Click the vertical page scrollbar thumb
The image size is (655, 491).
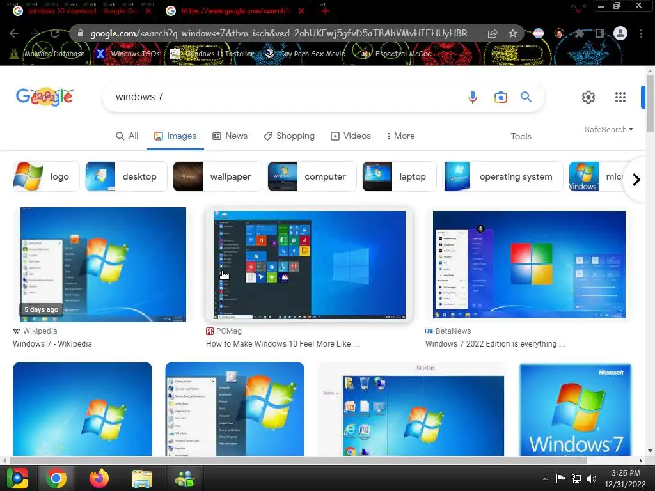click(x=650, y=104)
